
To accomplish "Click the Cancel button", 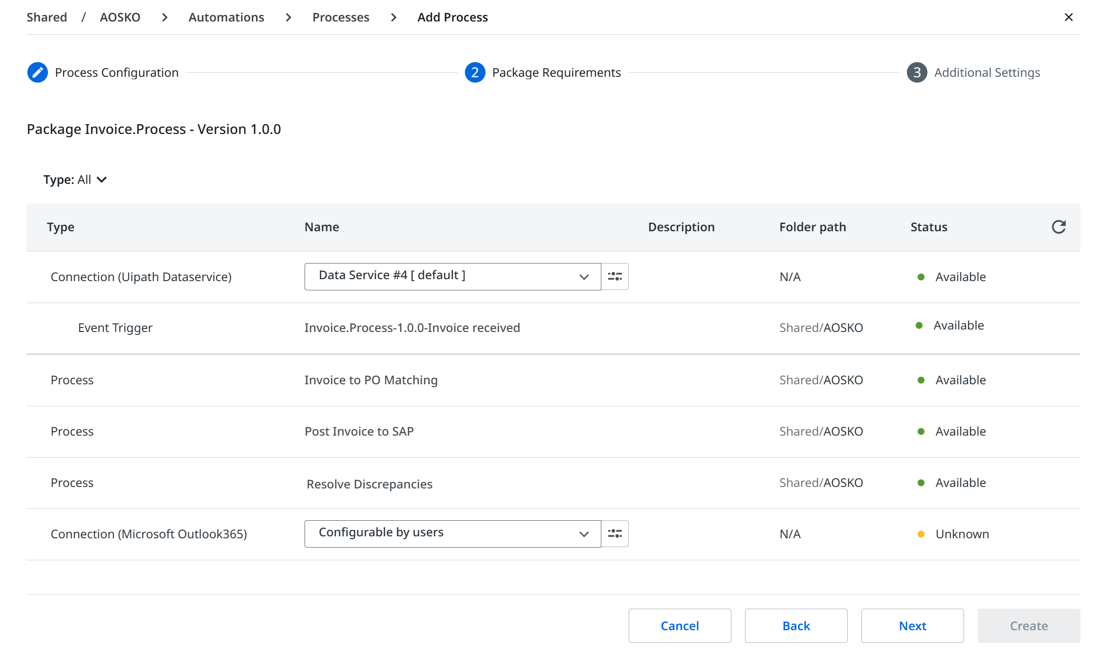I will [680, 626].
